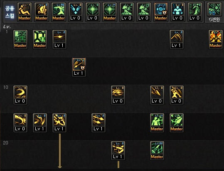Select the green Lv.22 Master skill icon
The width and height of the screenshot is (224, 171).
coord(157,151)
